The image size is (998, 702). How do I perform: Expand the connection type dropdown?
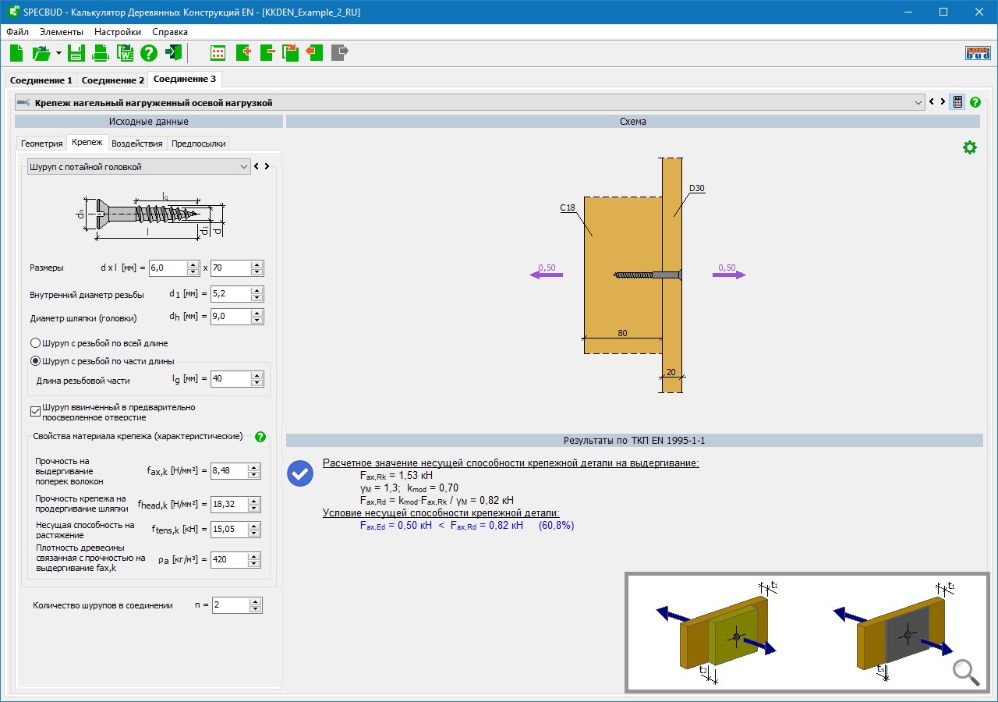[x=918, y=103]
